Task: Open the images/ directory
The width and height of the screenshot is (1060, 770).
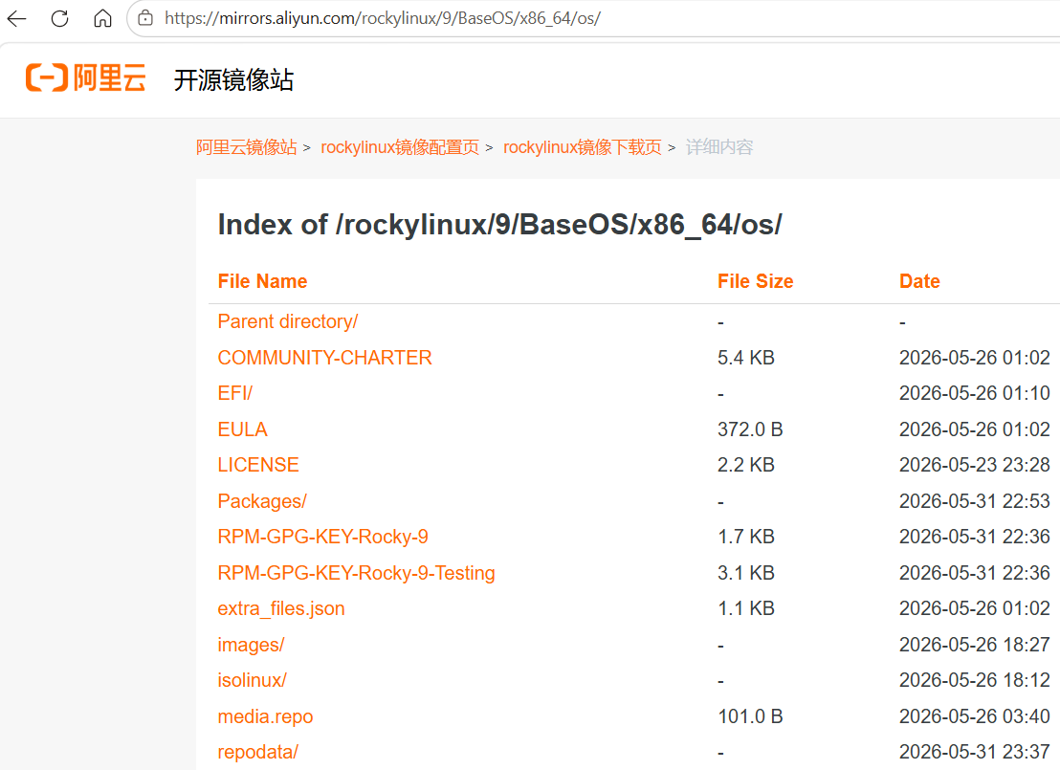Action: tap(251, 645)
